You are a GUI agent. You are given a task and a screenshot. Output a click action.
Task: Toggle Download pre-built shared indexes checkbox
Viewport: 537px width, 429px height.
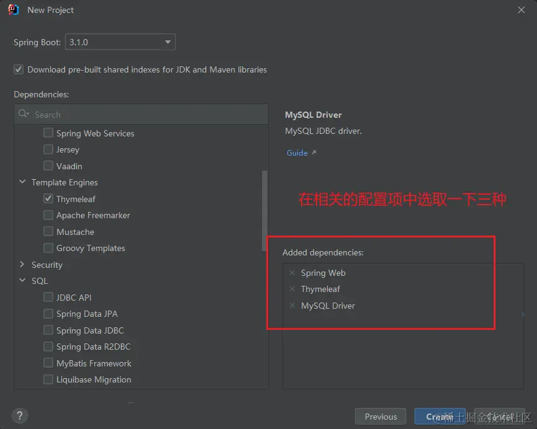click(x=19, y=69)
